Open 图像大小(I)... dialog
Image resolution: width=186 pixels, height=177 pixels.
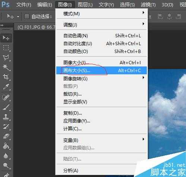[x=102, y=62]
